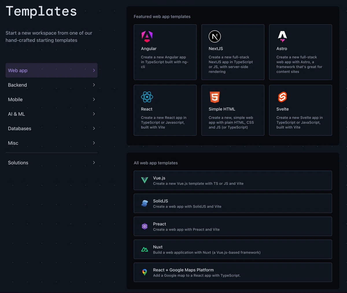
Task: Click the Angular logo icon
Action: [x=147, y=36]
